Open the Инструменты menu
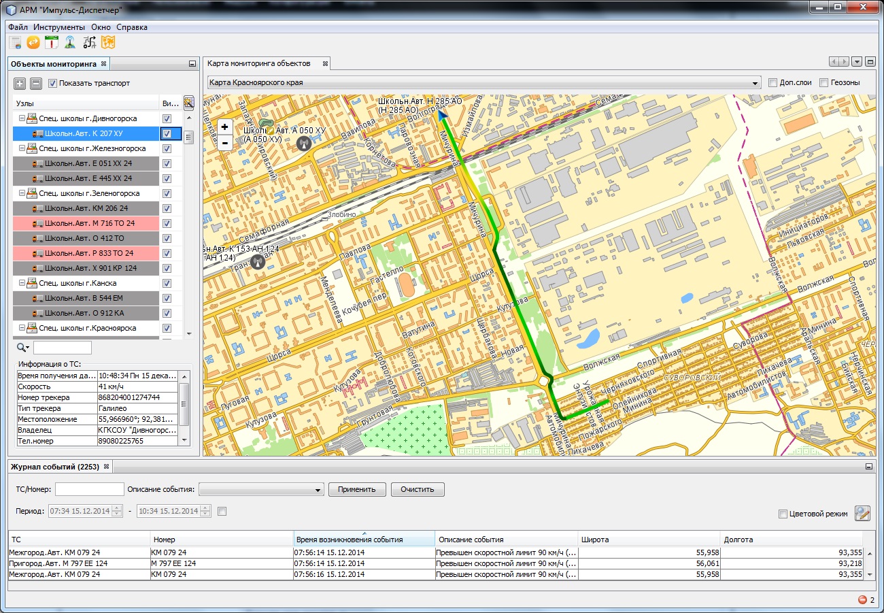 tap(59, 27)
